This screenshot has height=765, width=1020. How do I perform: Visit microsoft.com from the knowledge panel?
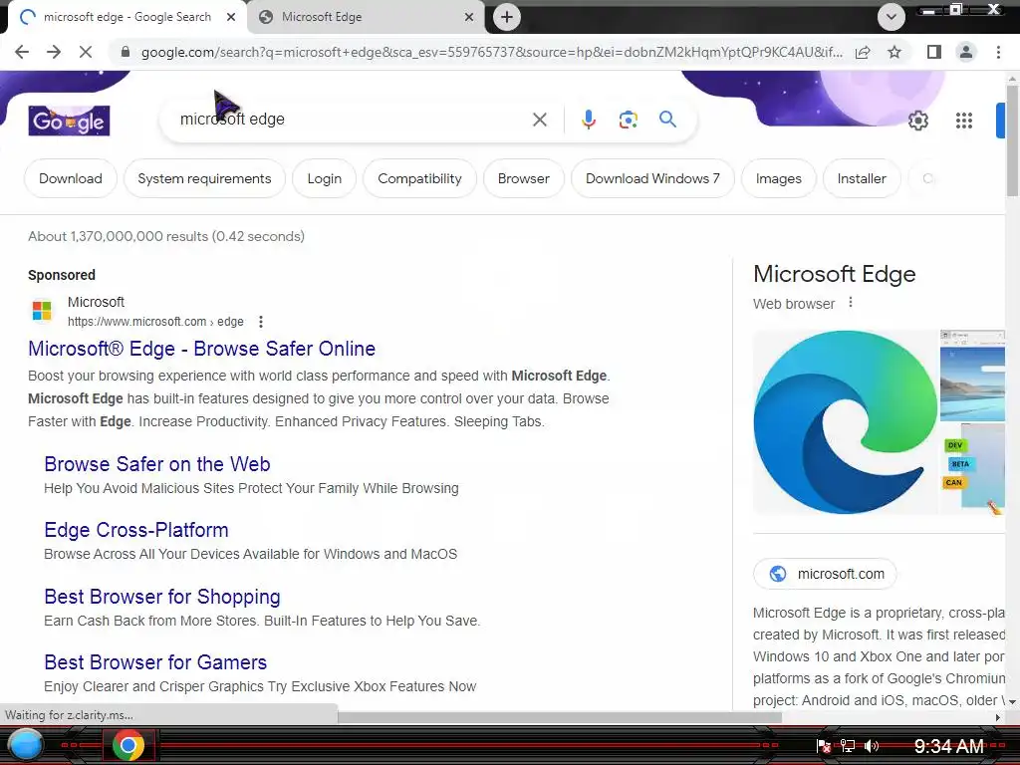tap(825, 574)
